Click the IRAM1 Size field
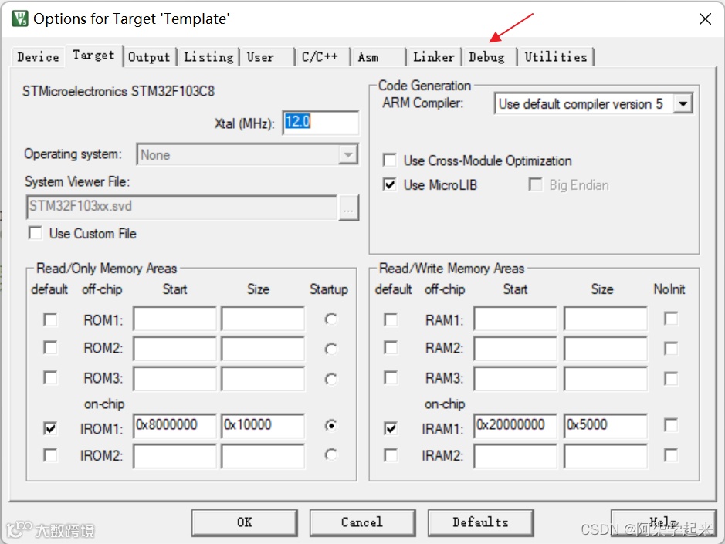 pos(605,426)
